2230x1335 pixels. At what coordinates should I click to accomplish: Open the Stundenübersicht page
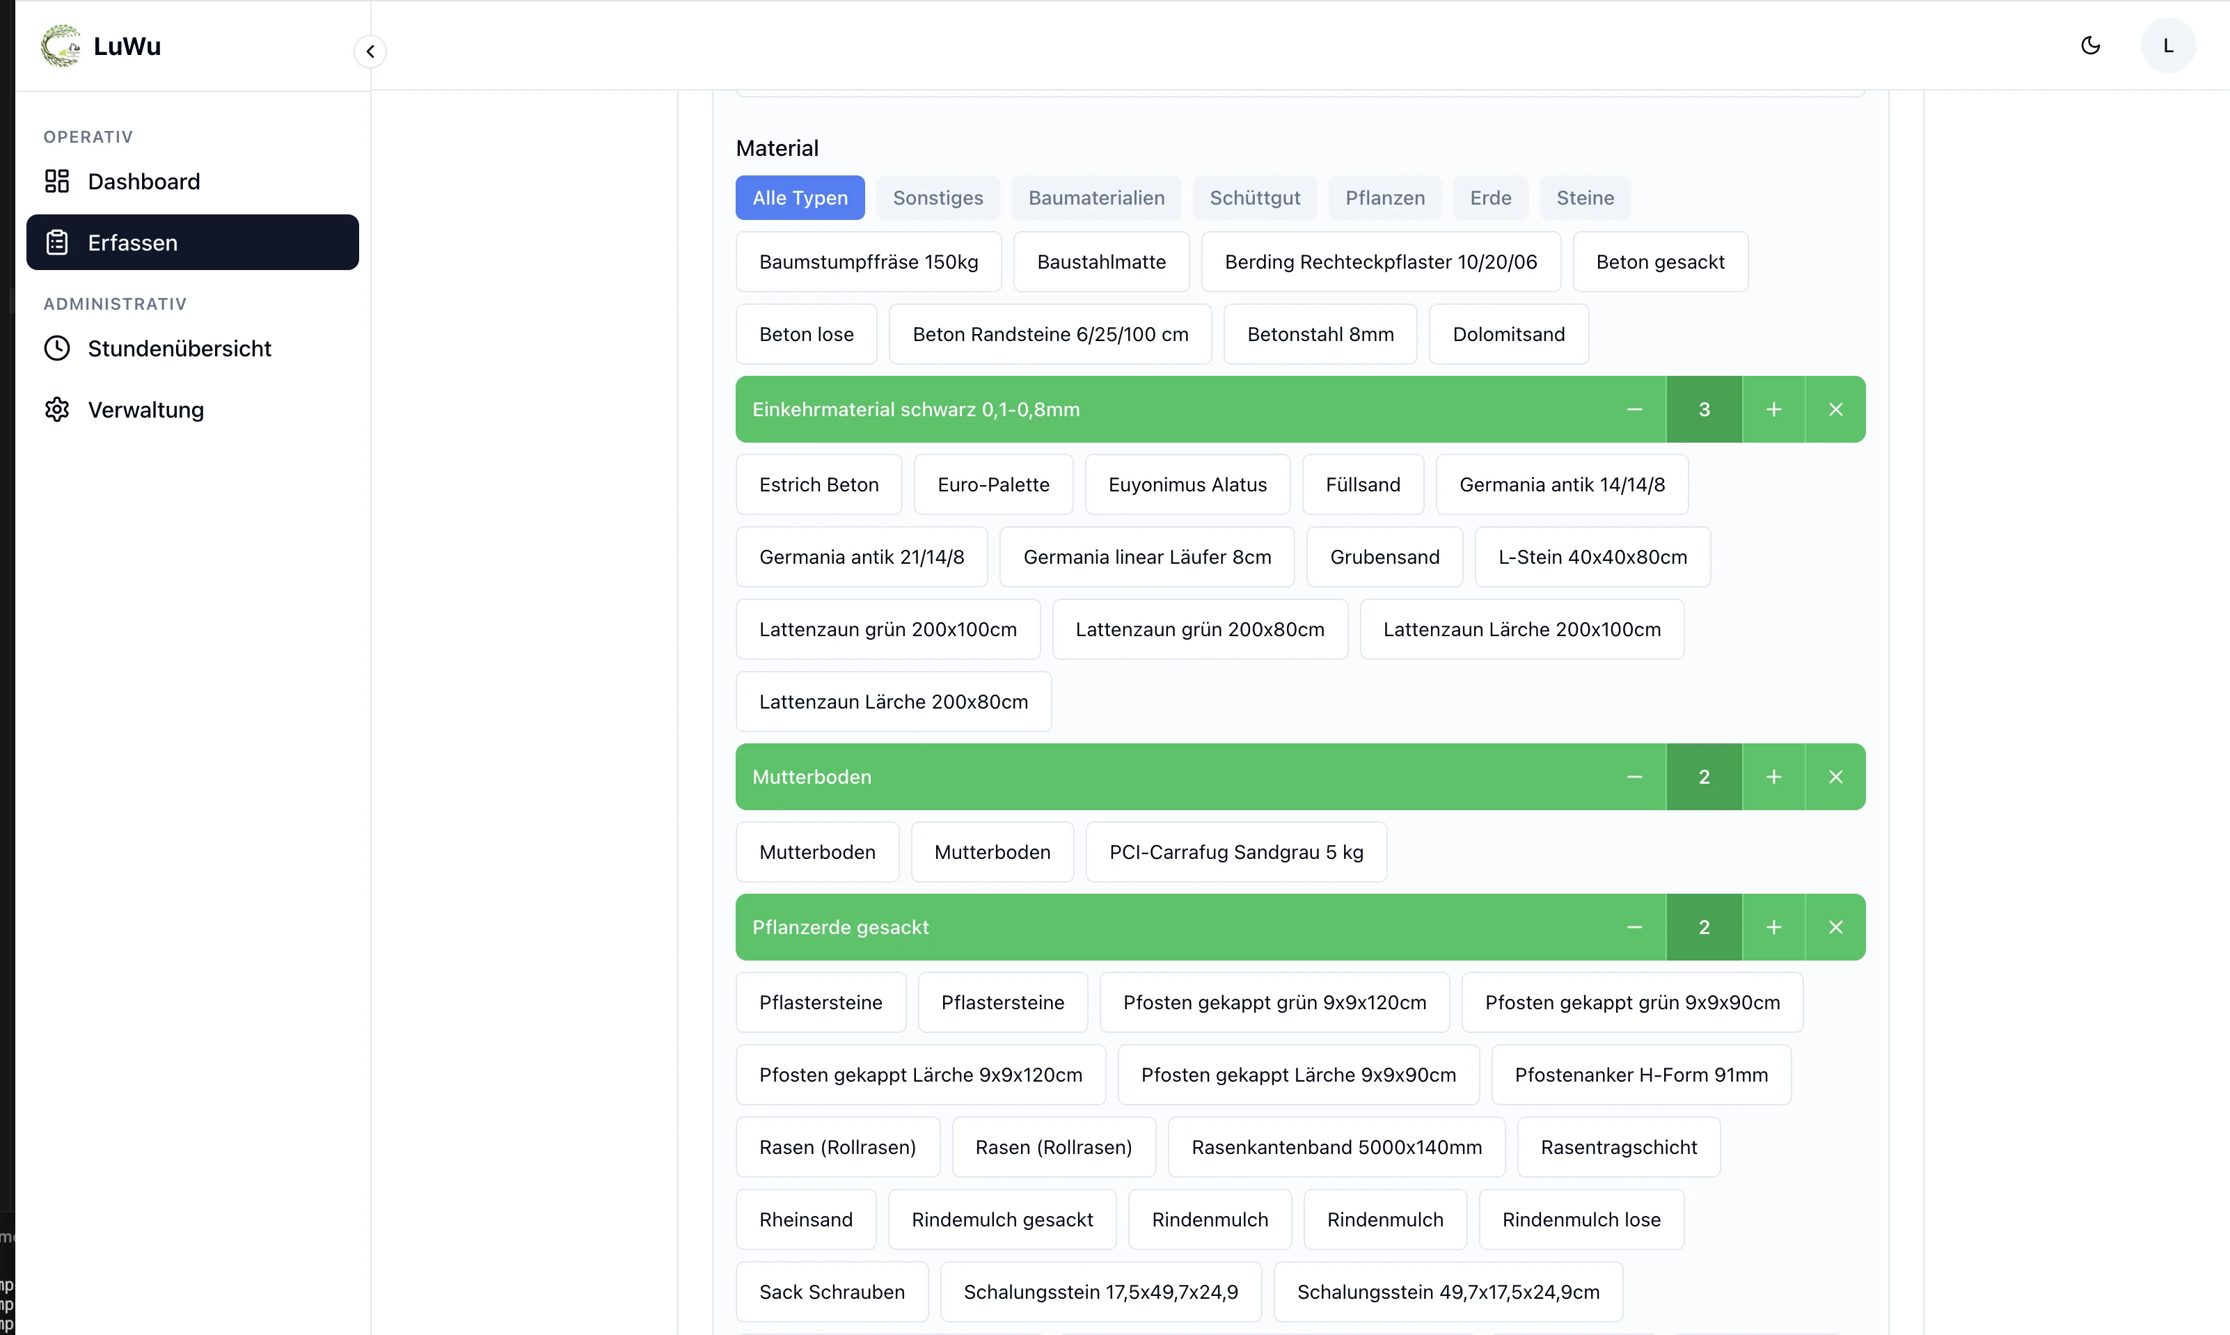click(x=193, y=348)
